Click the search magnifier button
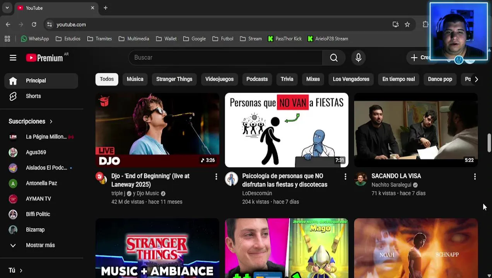This screenshot has height=278, width=492. 334,58
